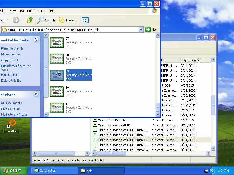Viewport: 234px width, 175px height.
Task: Toggle the Folders pane
Action: pyautogui.click(x=68, y=20)
